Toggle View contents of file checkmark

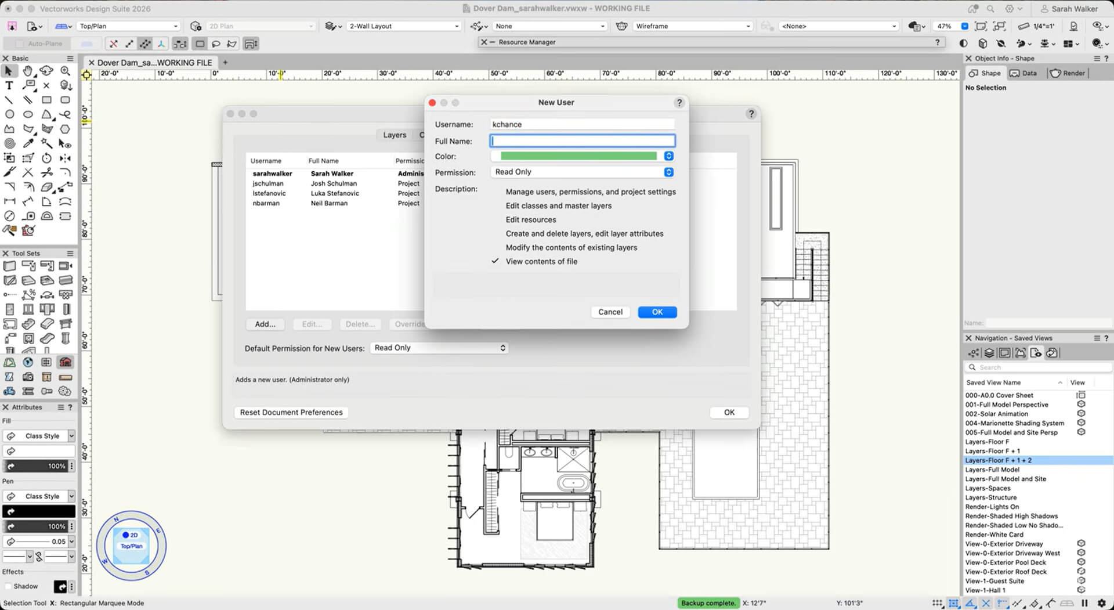tap(495, 261)
